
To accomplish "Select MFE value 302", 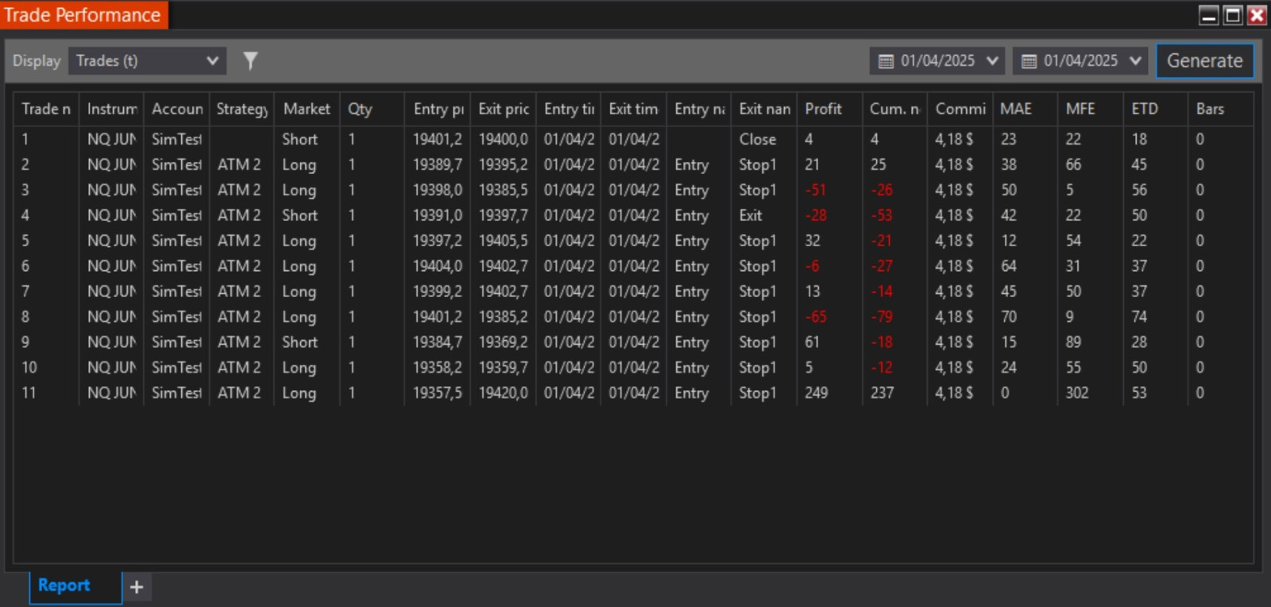I will pyautogui.click(x=1077, y=393).
